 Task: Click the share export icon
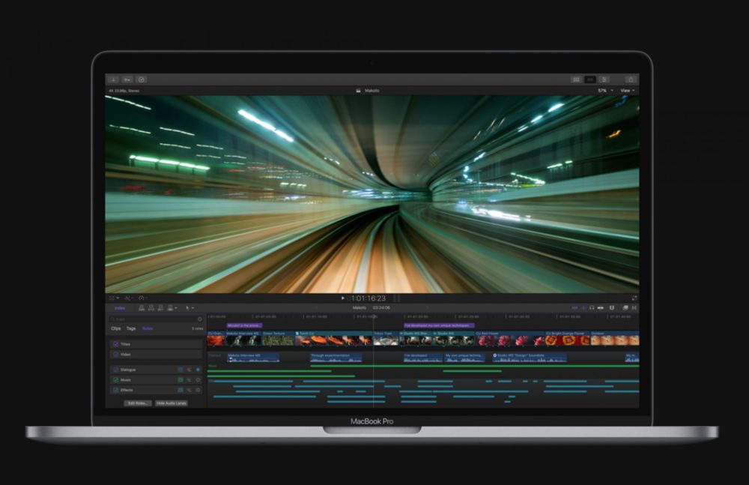(631, 79)
